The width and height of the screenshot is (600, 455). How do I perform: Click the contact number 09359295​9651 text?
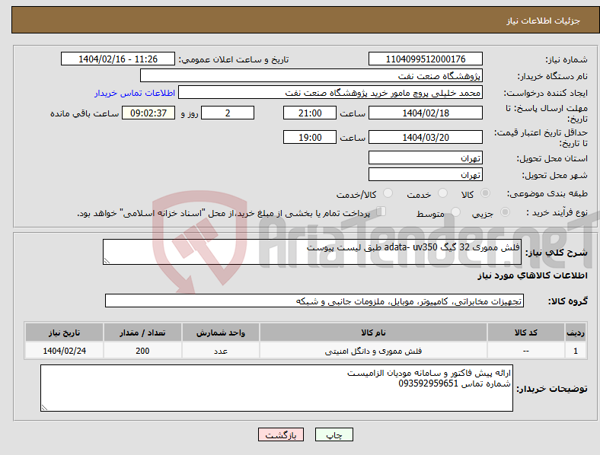point(428,383)
